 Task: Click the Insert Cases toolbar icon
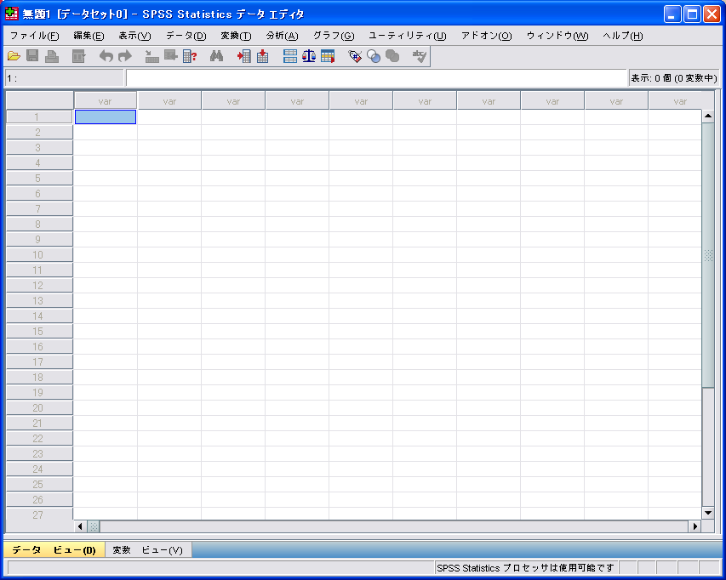[x=244, y=56]
